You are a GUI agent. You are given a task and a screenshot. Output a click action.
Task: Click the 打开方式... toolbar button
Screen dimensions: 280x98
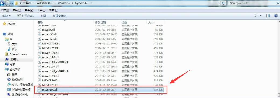pyautogui.click(x=26, y=16)
